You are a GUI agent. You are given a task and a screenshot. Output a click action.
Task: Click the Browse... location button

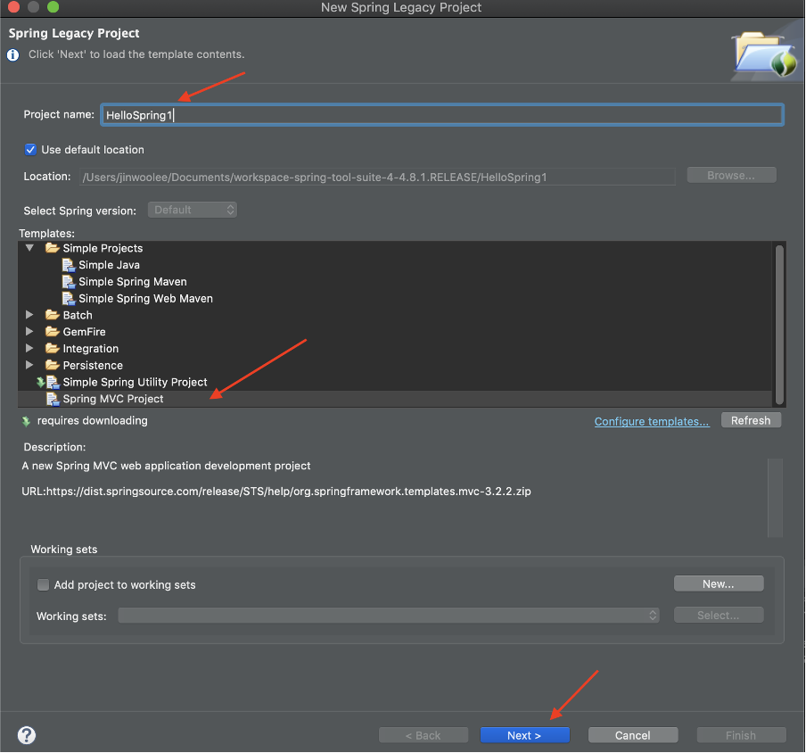(x=731, y=176)
